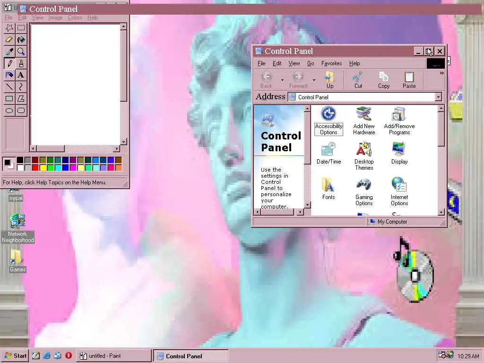Pick the Eraser tool in Paint
484x363 pixels.
pos(9,40)
